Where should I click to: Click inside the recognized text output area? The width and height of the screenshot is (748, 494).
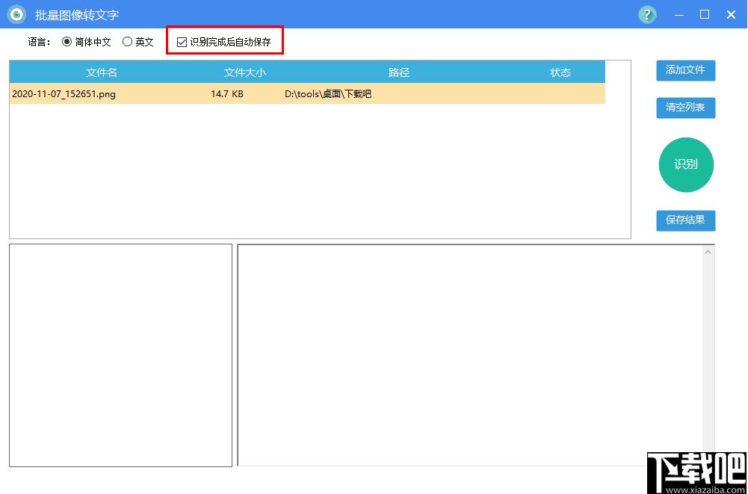(x=470, y=356)
